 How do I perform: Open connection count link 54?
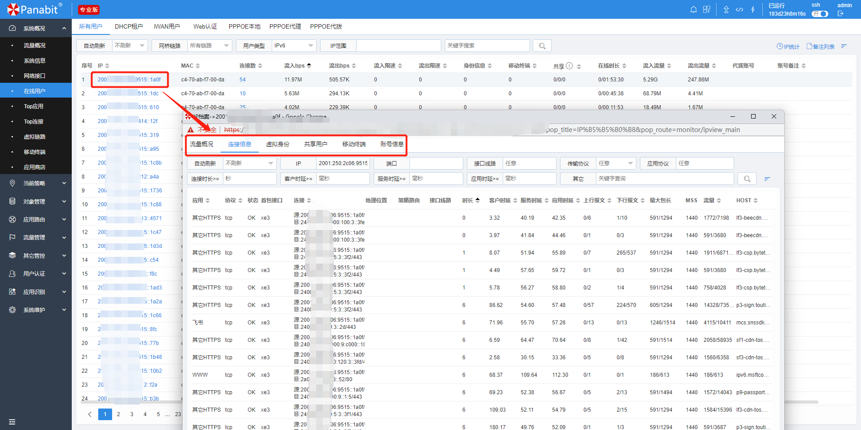(x=243, y=80)
